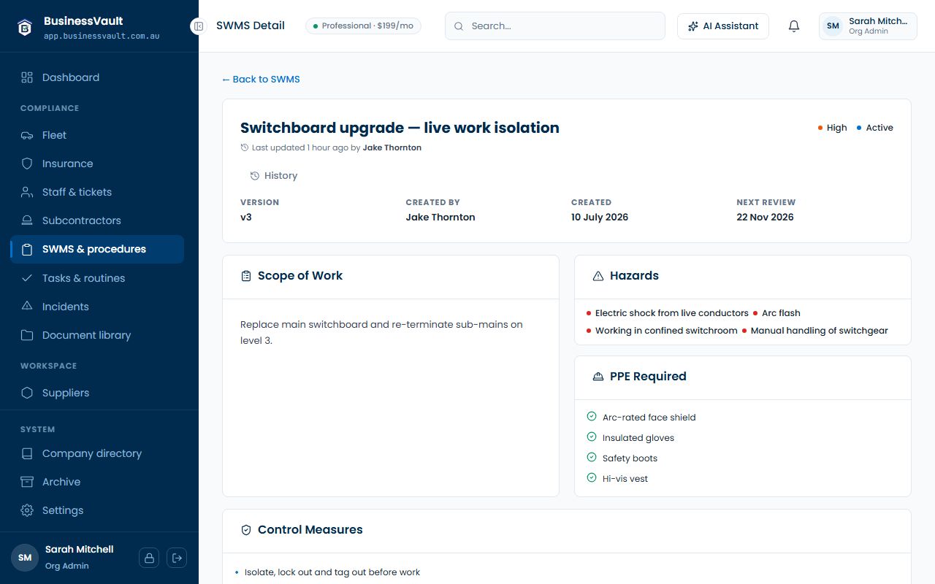Click the Dashboard grid icon
935x584 pixels.
pyautogui.click(x=27, y=77)
